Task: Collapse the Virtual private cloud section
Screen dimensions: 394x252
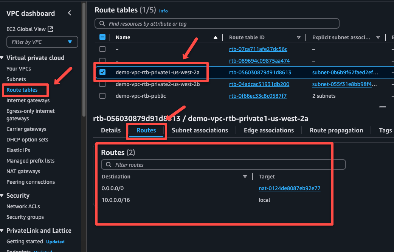Action: (x=3, y=57)
